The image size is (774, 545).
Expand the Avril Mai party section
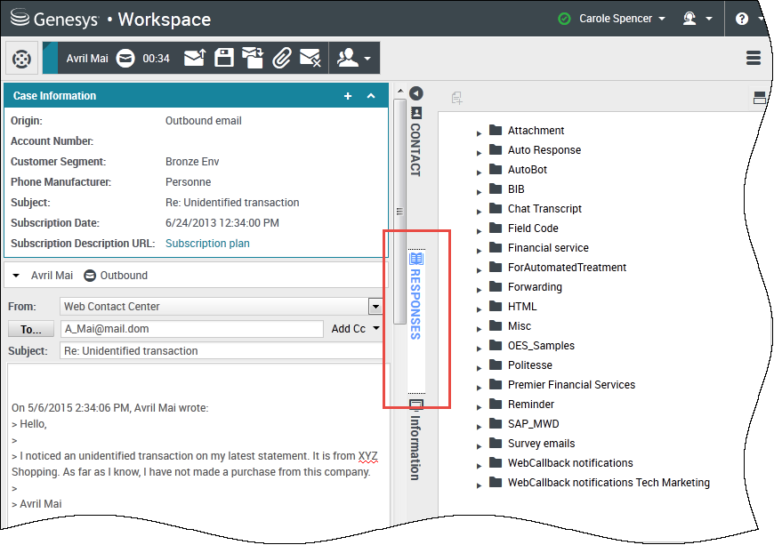tap(16, 276)
